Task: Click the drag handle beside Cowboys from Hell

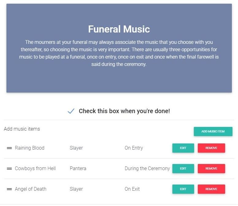Action: [x=9, y=169]
